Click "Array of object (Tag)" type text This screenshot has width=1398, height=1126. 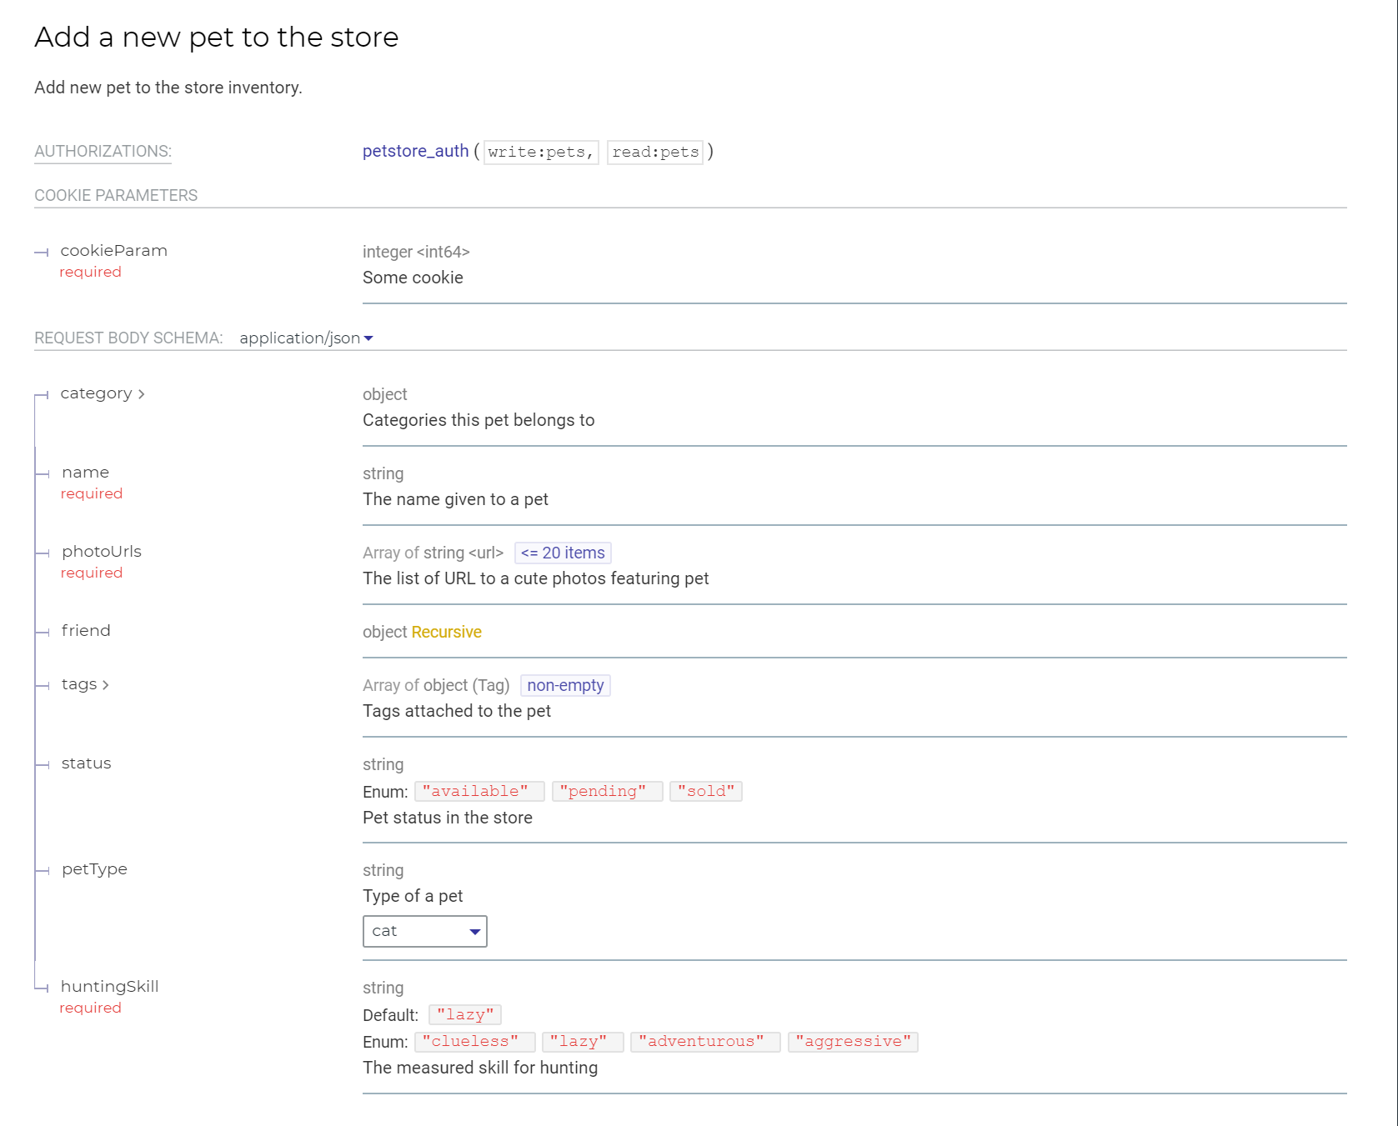436,685
